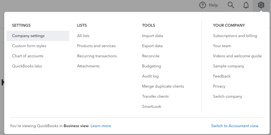This screenshot has width=271, height=135.
Task: Open Products and services list
Action: pyautogui.click(x=96, y=46)
